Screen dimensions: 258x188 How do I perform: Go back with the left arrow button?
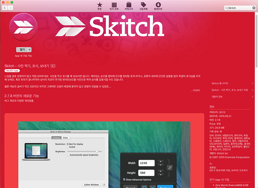[5, 8]
